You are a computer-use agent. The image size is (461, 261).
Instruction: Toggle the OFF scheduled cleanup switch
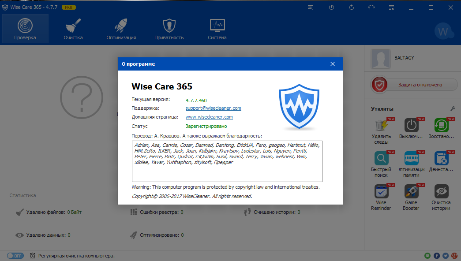(x=15, y=256)
